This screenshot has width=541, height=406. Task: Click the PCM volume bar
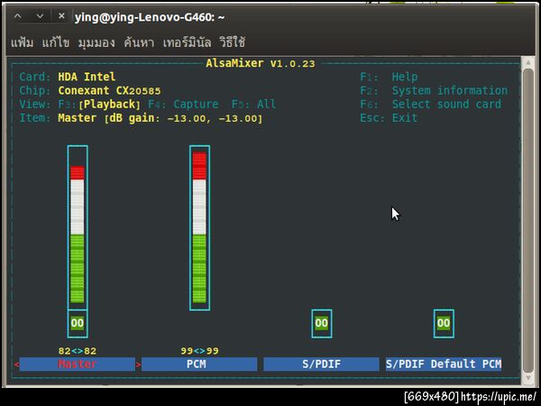(199, 228)
